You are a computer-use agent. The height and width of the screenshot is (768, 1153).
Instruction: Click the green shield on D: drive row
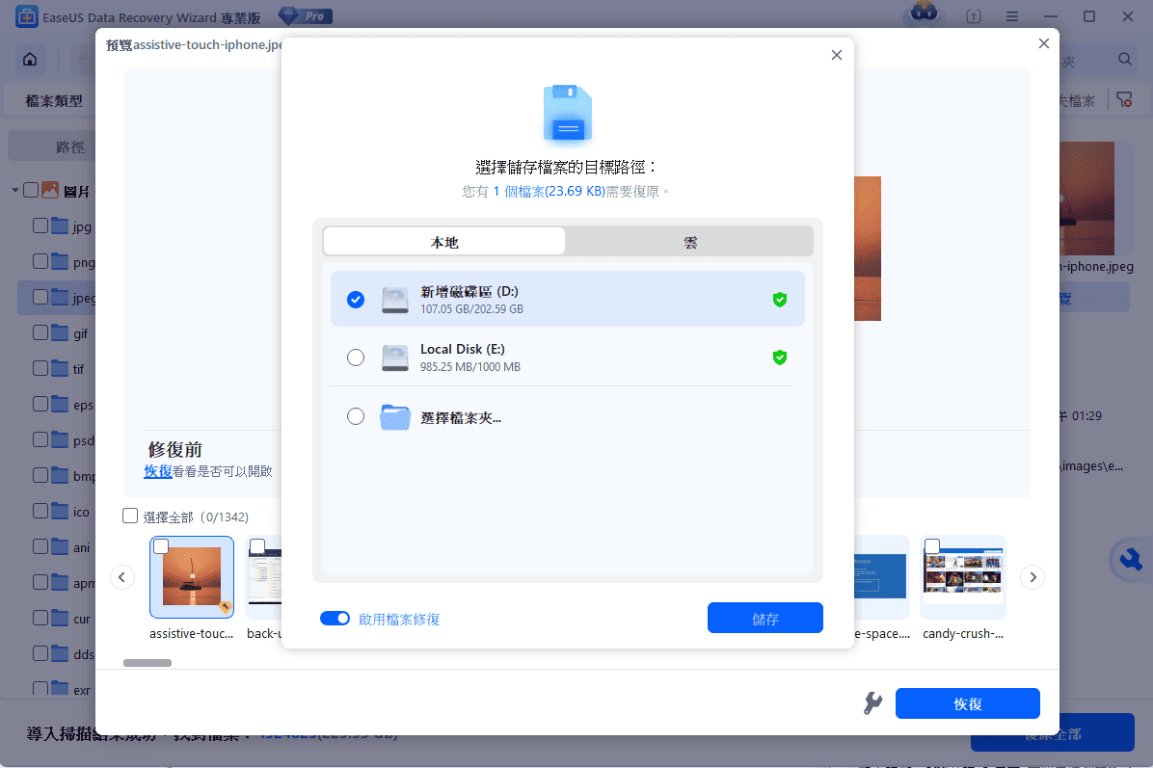(780, 299)
